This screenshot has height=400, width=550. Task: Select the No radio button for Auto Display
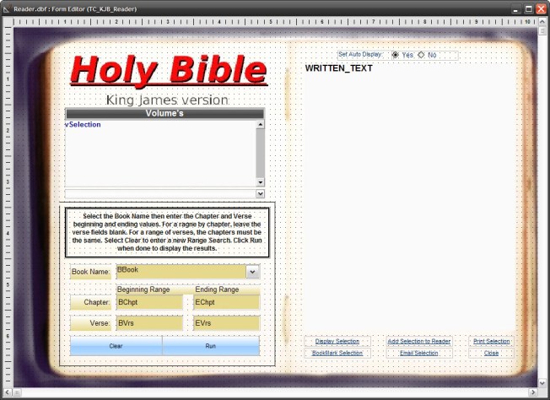(x=421, y=55)
